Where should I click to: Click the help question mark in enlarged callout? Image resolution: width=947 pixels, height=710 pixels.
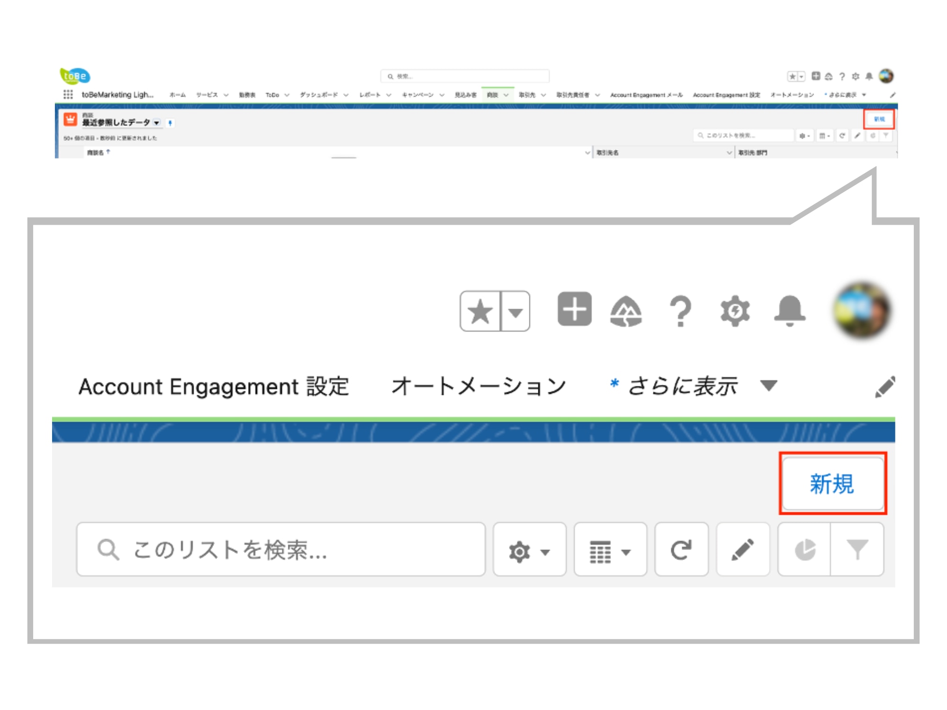point(680,311)
